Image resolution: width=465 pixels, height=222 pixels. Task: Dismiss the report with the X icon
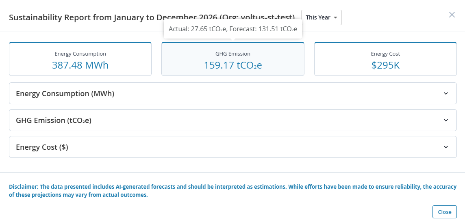pyautogui.click(x=452, y=15)
